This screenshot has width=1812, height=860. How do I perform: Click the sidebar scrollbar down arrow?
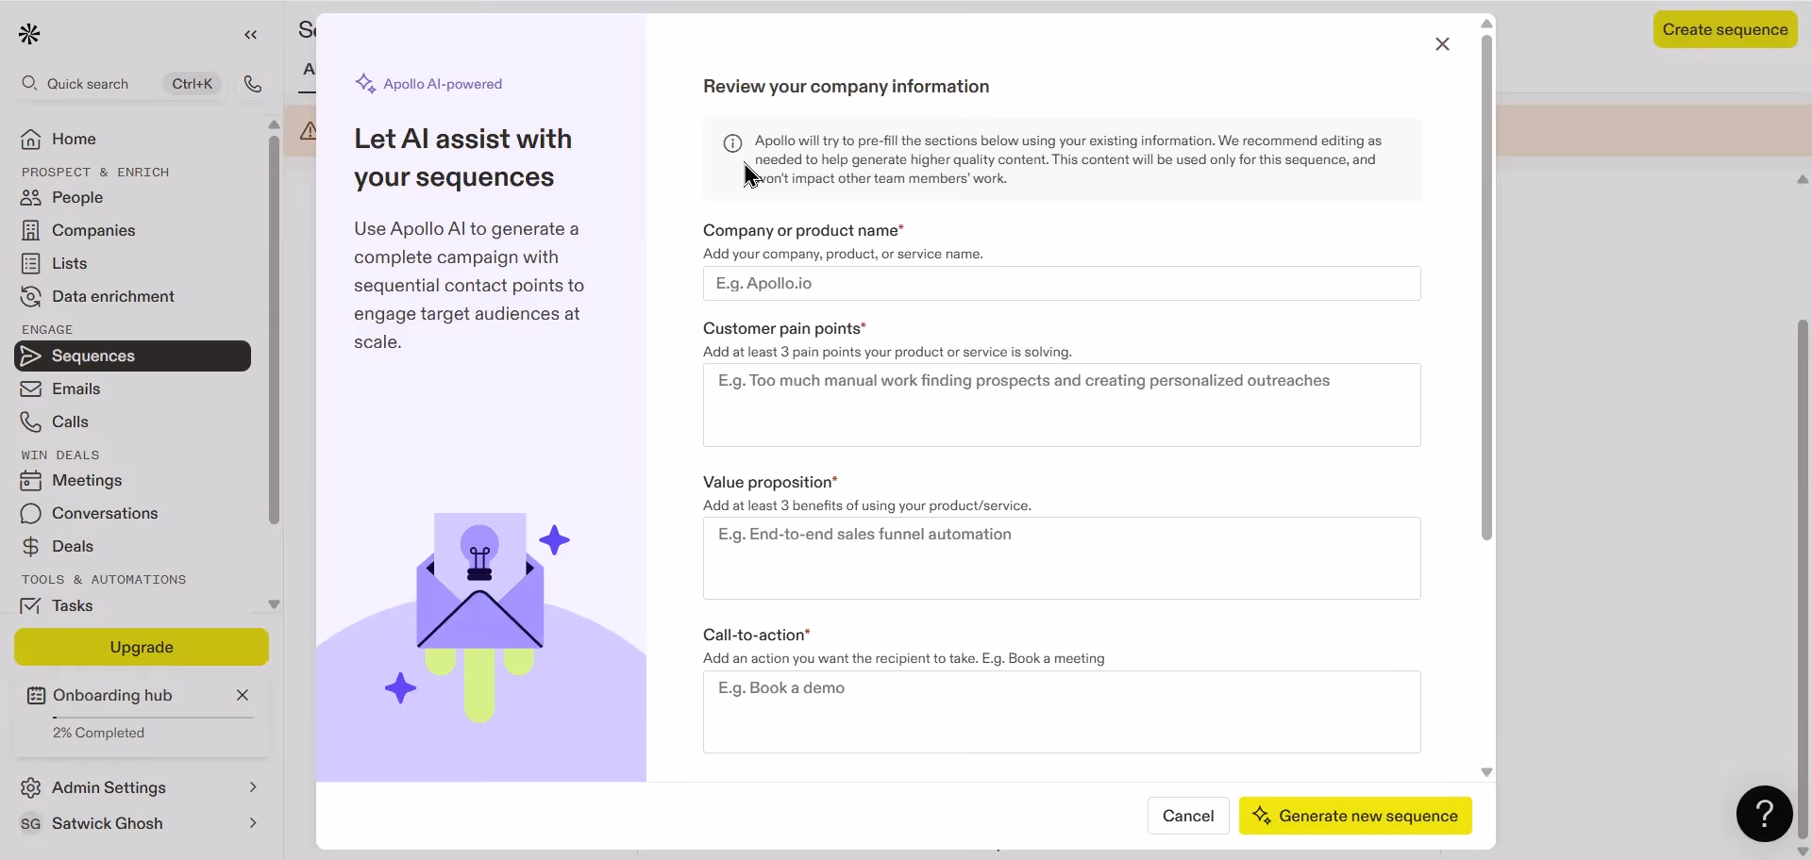click(x=274, y=604)
